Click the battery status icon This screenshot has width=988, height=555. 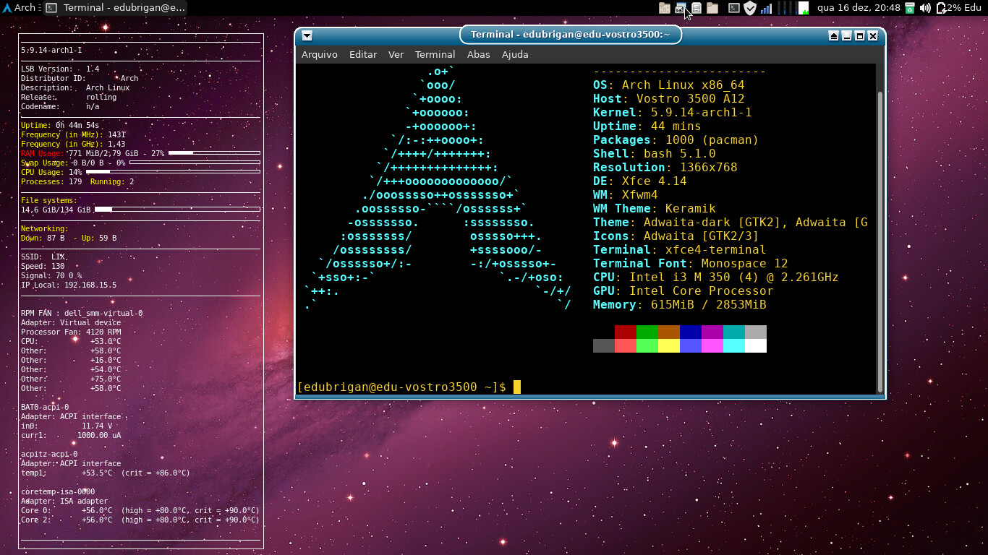941,8
